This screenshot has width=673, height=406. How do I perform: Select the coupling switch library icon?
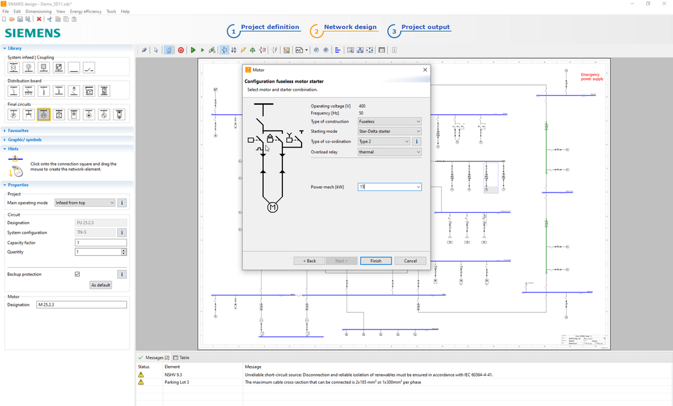pos(89,68)
